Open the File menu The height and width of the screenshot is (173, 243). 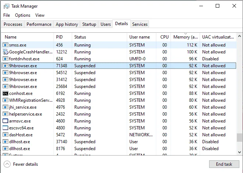7,15
